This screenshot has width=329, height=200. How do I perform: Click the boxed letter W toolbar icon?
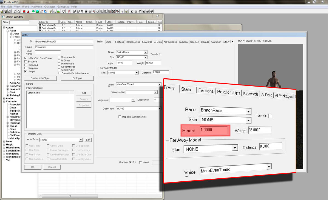144,12
